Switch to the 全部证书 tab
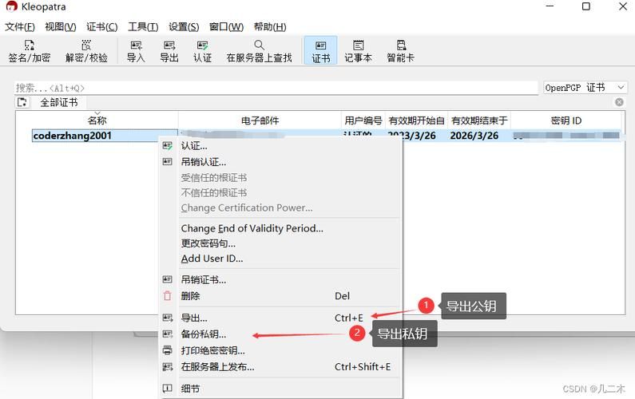This screenshot has width=635, height=399. 59,102
